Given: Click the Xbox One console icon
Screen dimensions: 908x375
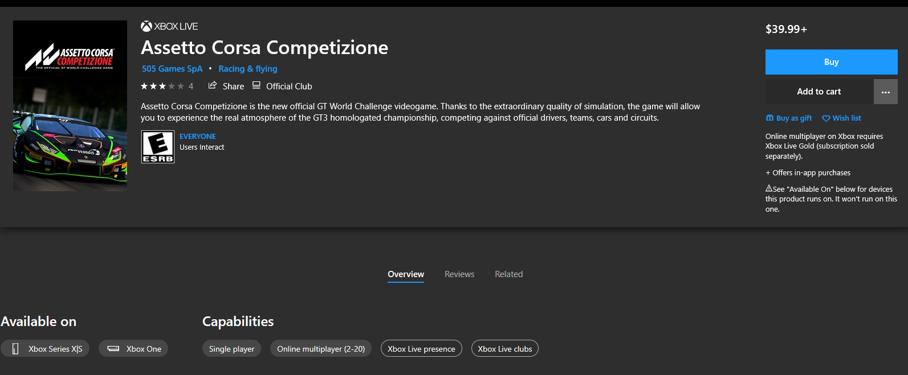Looking at the screenshot, I should 113,349.
